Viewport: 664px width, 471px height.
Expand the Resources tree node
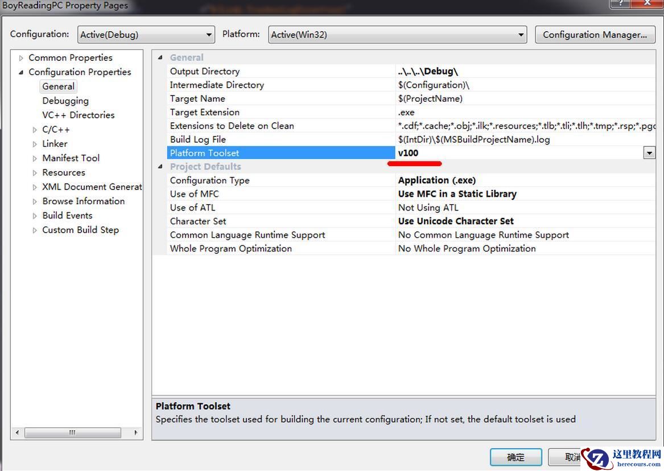click(x=35, y=173)
